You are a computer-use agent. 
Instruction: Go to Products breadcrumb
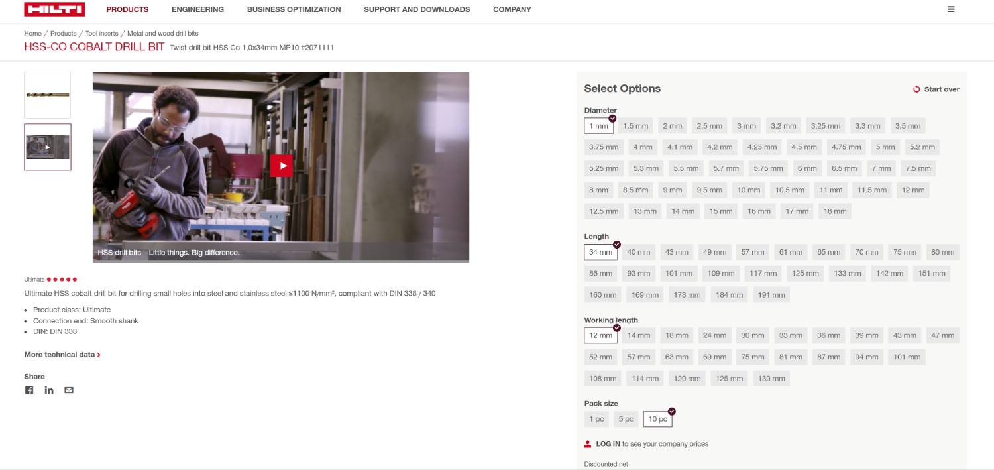64,34
